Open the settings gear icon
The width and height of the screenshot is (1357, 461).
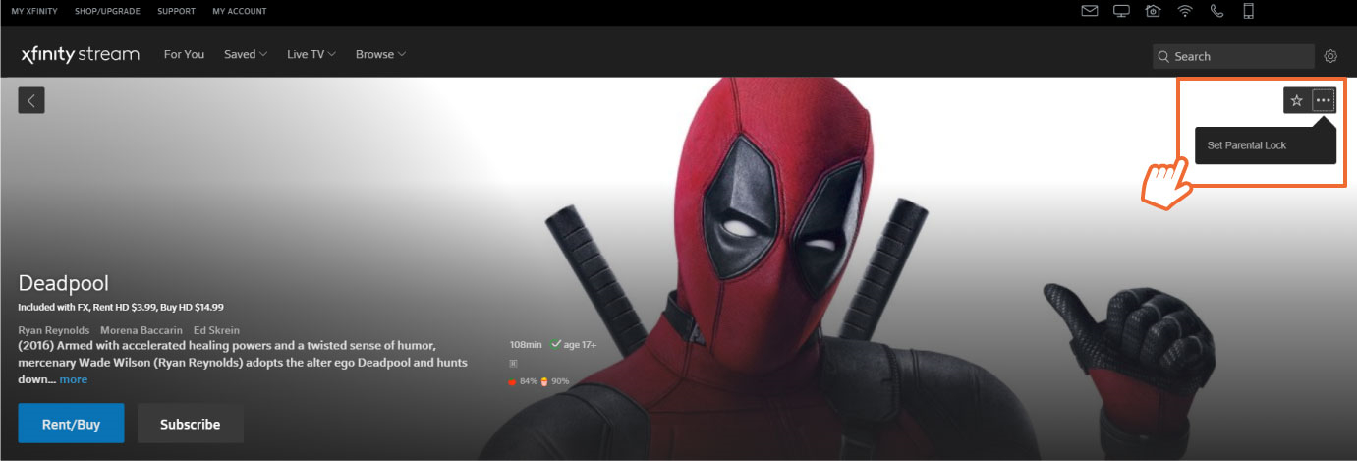tap(1330, 56)
